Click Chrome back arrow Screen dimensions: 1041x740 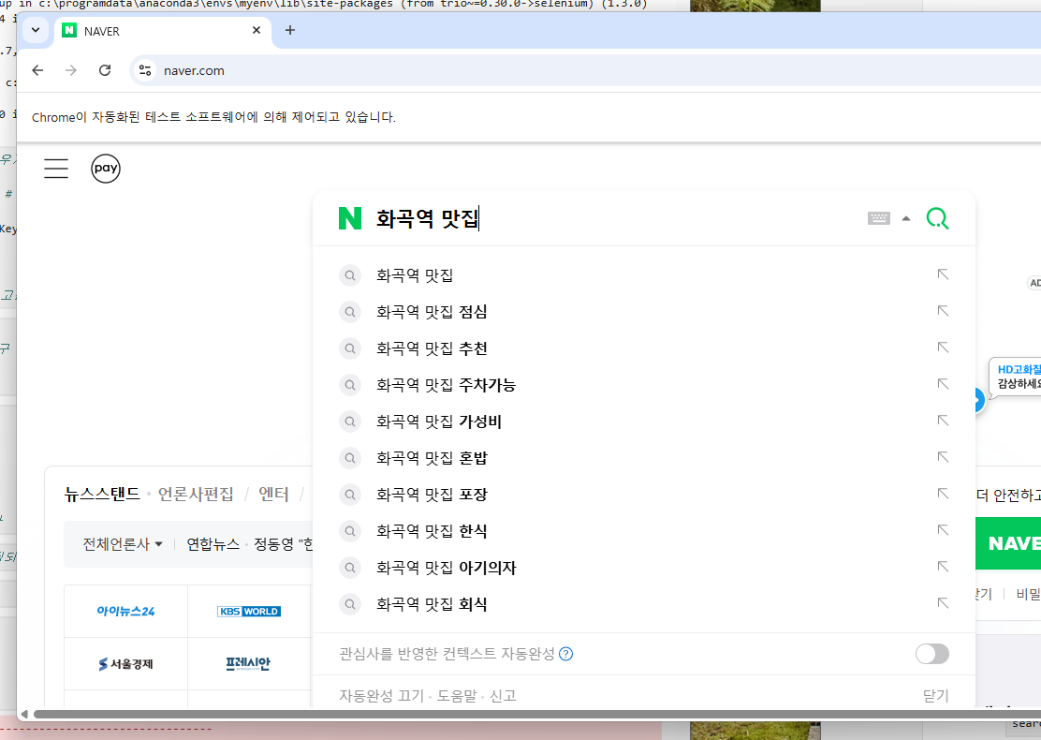pos(37,70)
